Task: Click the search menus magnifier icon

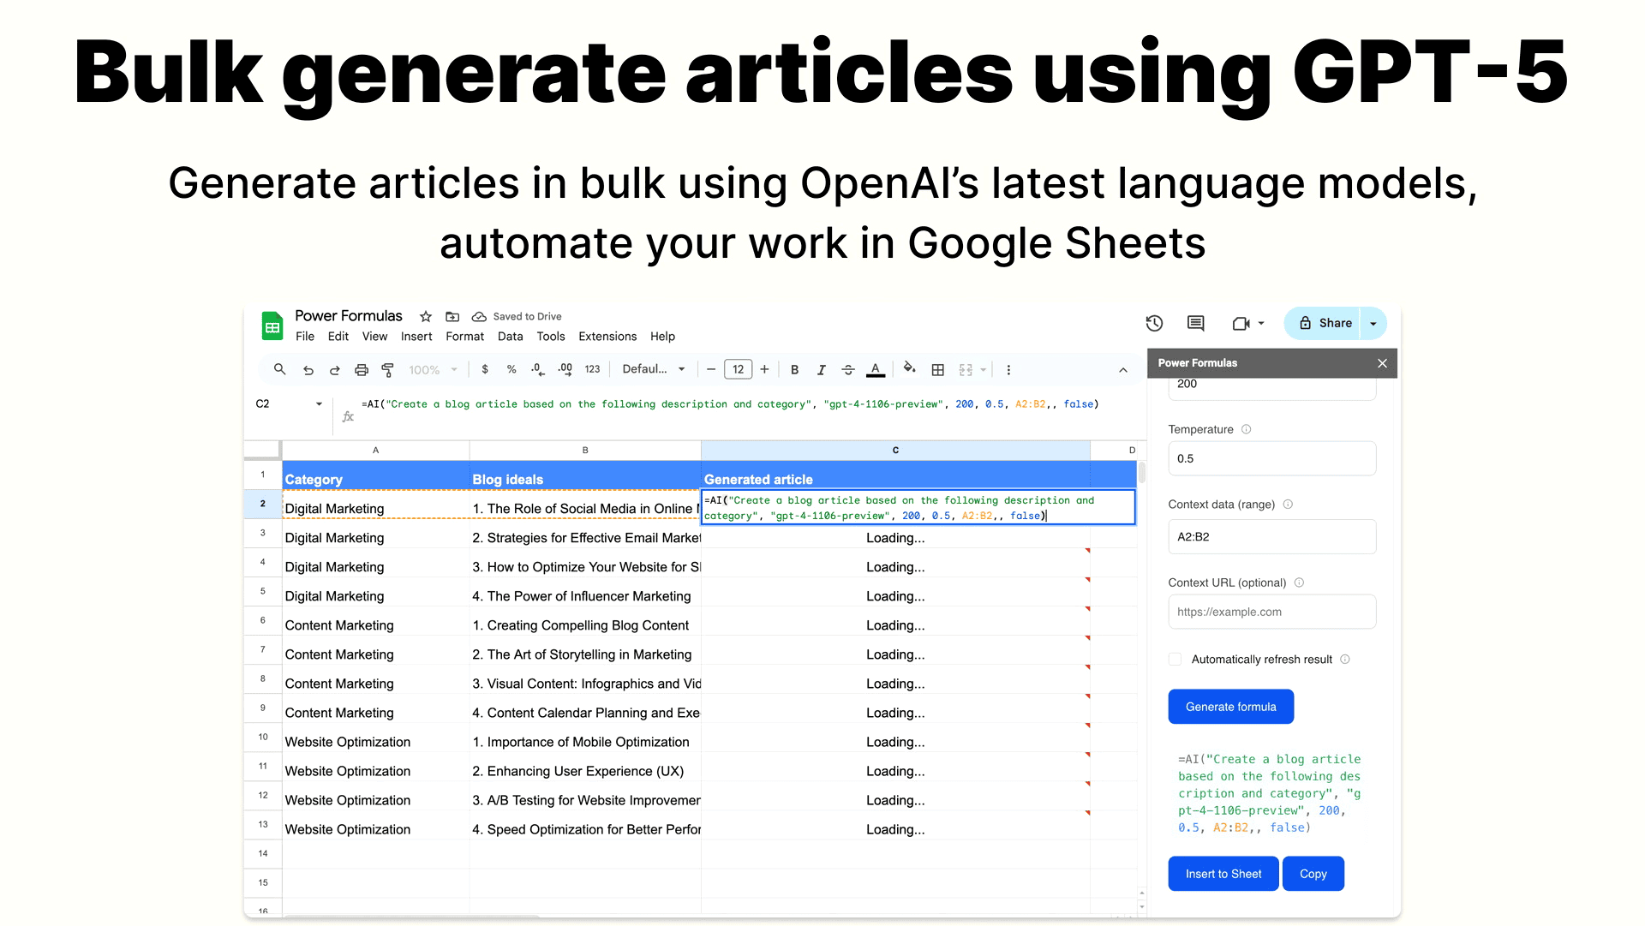Action: pos(279,369)
